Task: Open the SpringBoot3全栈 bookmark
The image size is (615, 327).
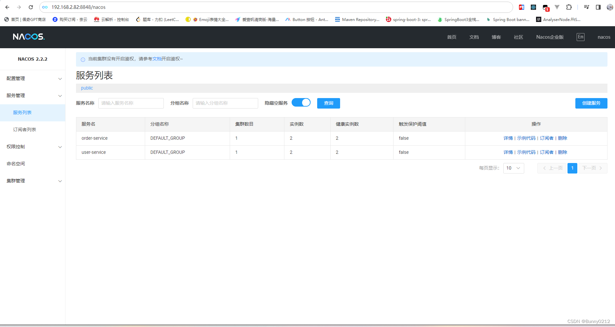Action: click(459, 20)
